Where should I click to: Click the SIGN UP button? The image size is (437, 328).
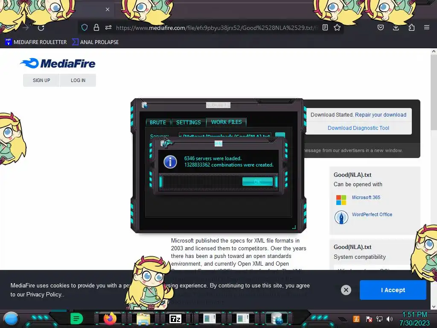pyautogui.click(x=41, y=80)
